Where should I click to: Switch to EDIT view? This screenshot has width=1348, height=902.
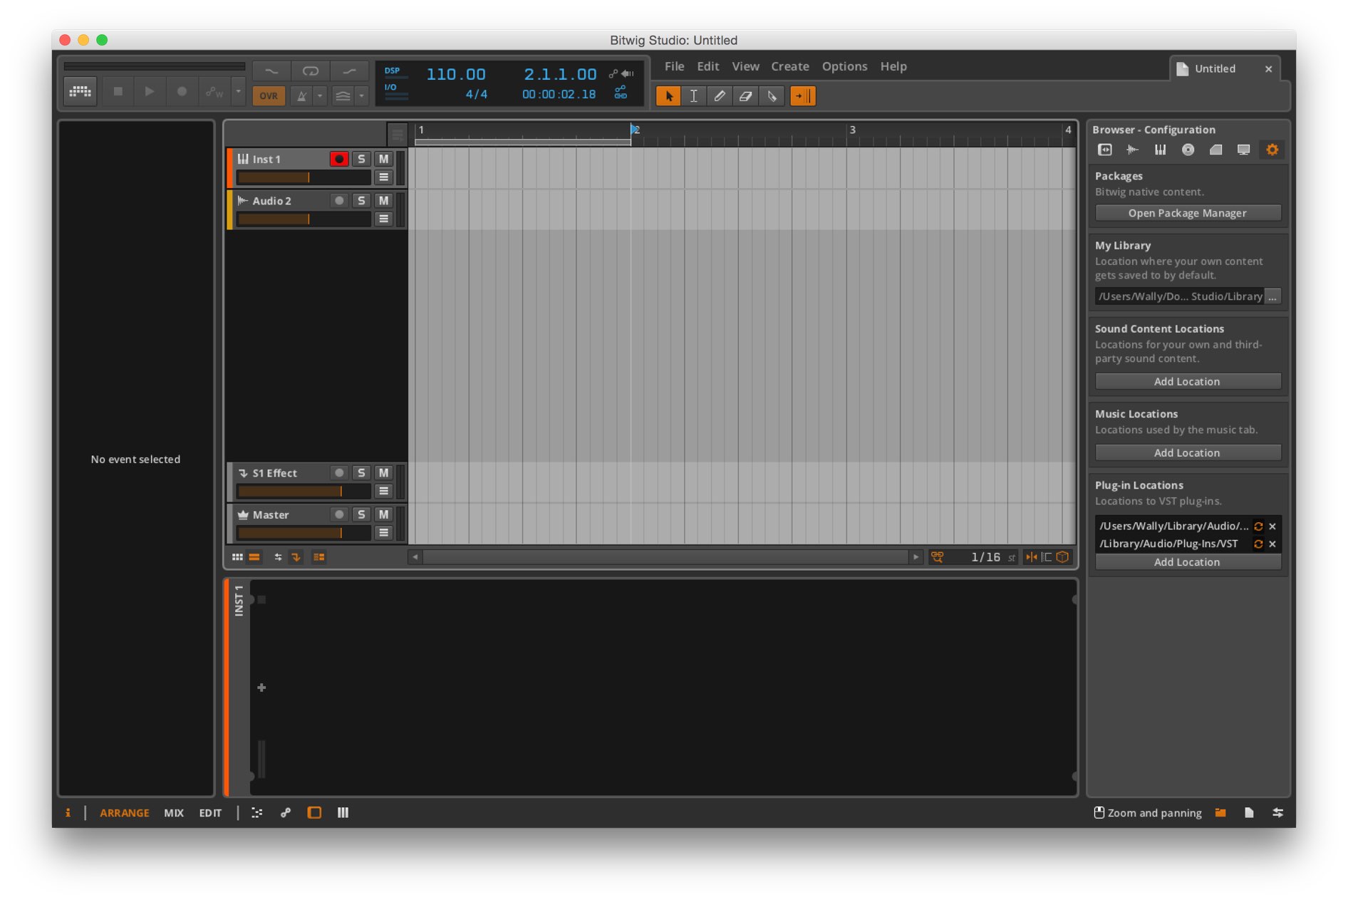210,813
